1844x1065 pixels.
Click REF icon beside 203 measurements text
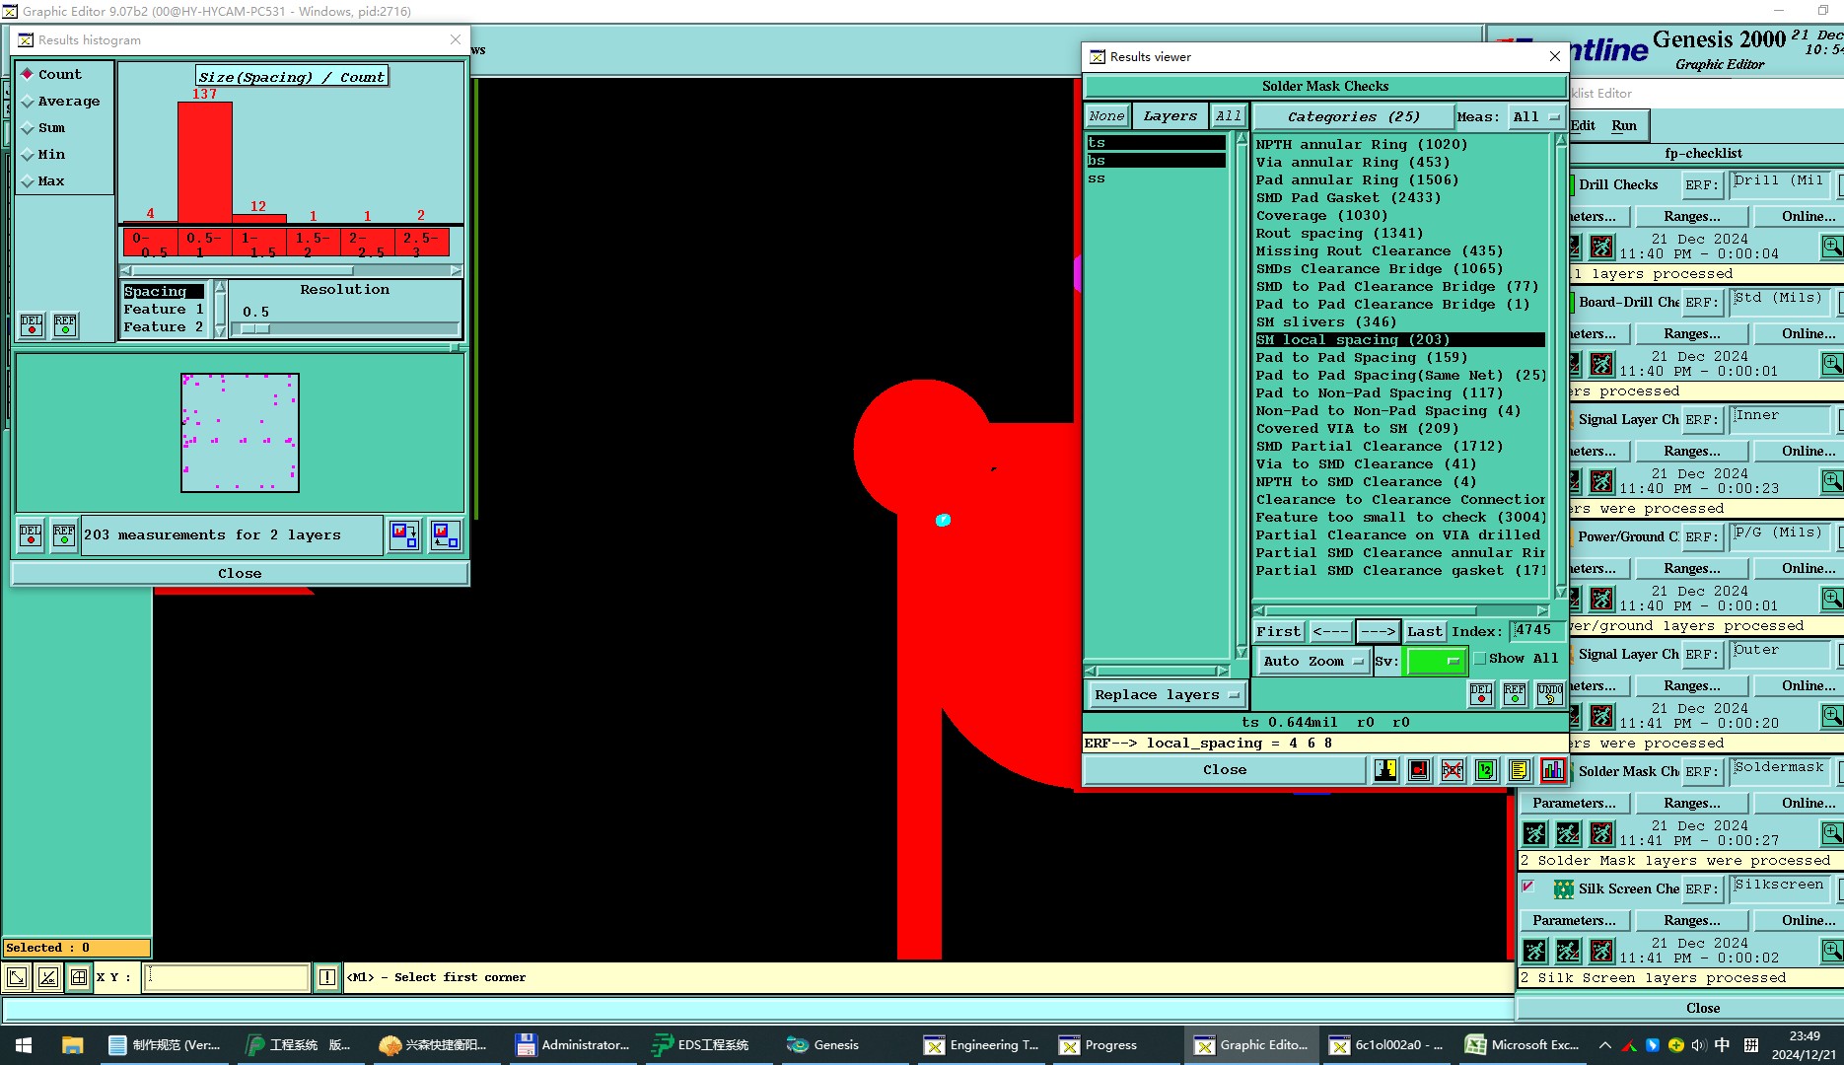(x=64, y=535)
